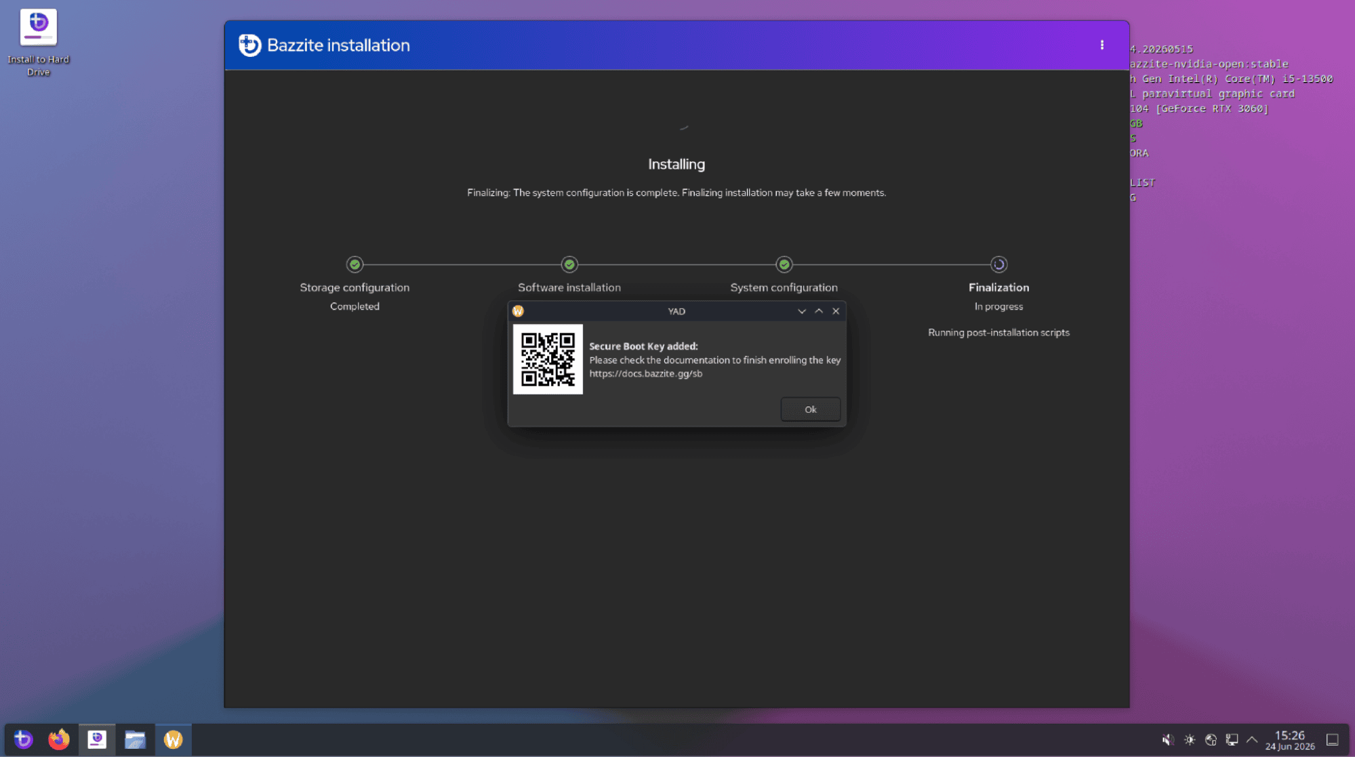Viewport: 1355px width, 757px height.
Task: Click the display configuration tray icon
Action: click(1232, 740)
